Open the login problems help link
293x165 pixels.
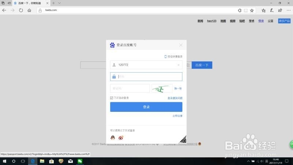pyautogui.click(x=175, y=98)
